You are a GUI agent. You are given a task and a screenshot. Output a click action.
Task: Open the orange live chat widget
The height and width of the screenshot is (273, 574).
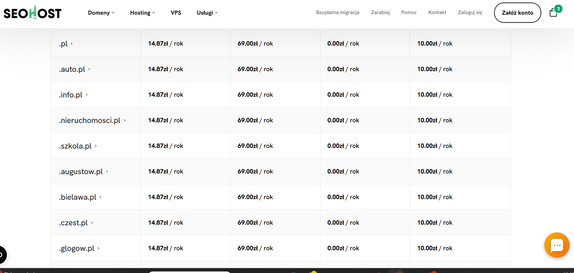coord(557,246)
